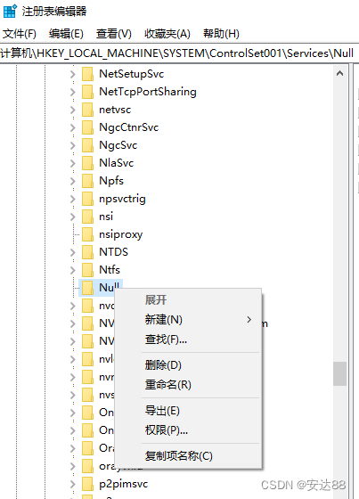Select the Ntfs key name
The height and width of the screenshot is (499, 359).
110,270
